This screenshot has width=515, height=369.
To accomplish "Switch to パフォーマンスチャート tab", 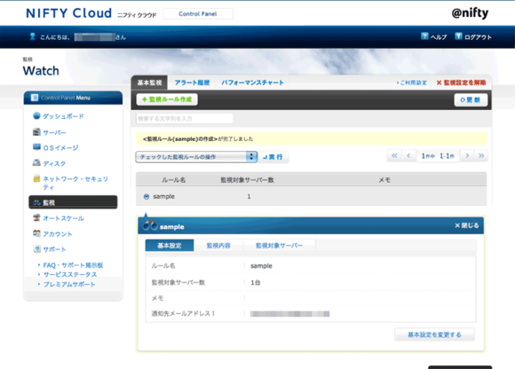I will pyautogui.click(x=252, y=82).
